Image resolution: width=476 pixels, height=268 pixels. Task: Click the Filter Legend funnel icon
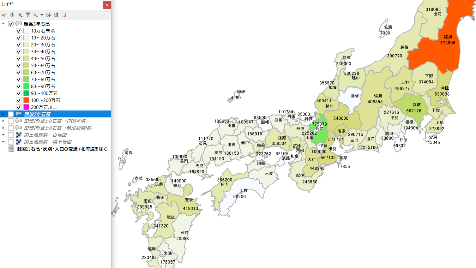[x=28, y=15]
